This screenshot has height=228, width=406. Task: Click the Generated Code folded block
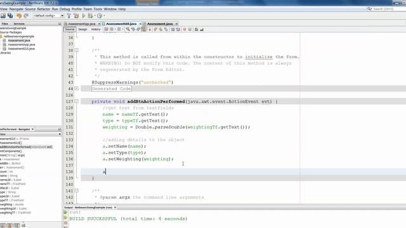click(x=112, y=89)
